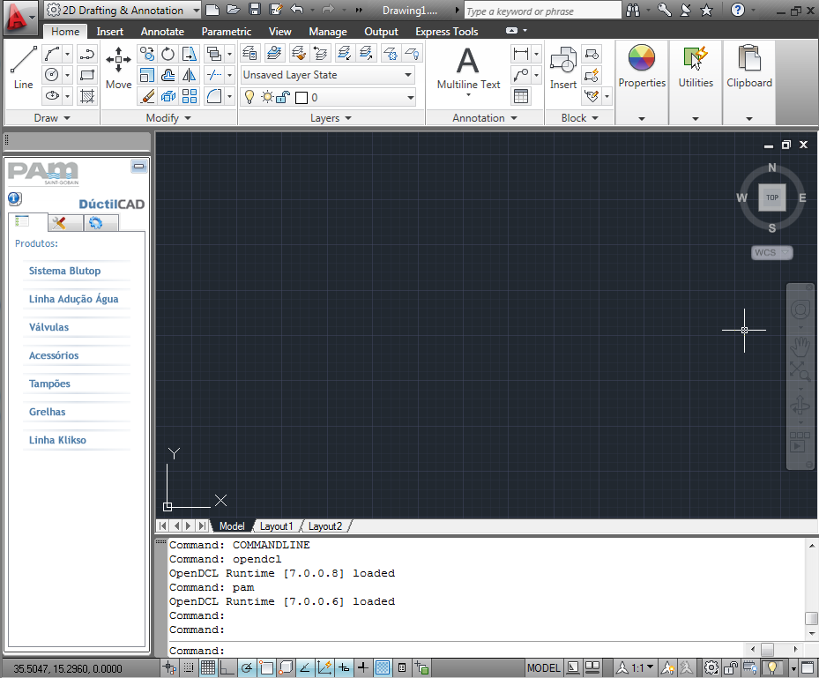
Task: Select the Line drawing tool
Action: pos(23,68)
